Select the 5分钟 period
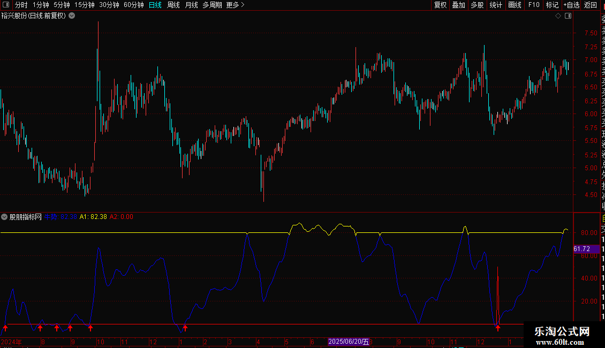605x348 pixels. [62, 5]
